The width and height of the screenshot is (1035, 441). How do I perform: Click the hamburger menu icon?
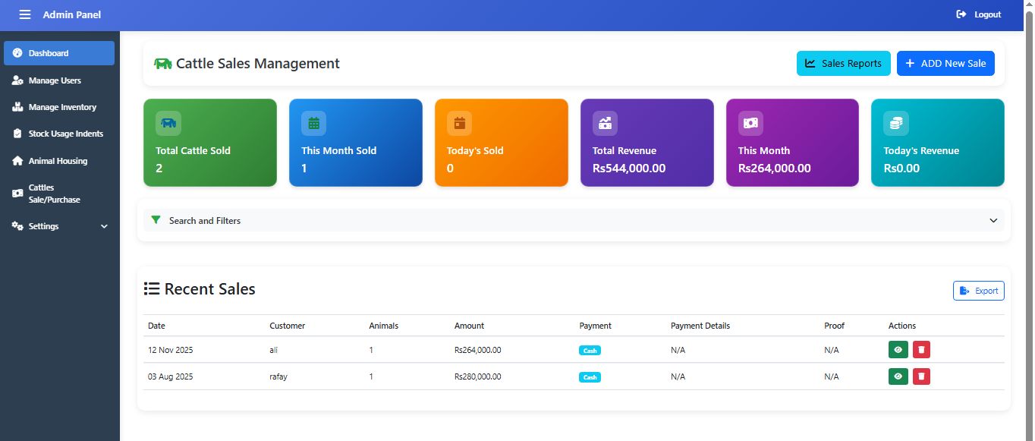tap(25, 14)
